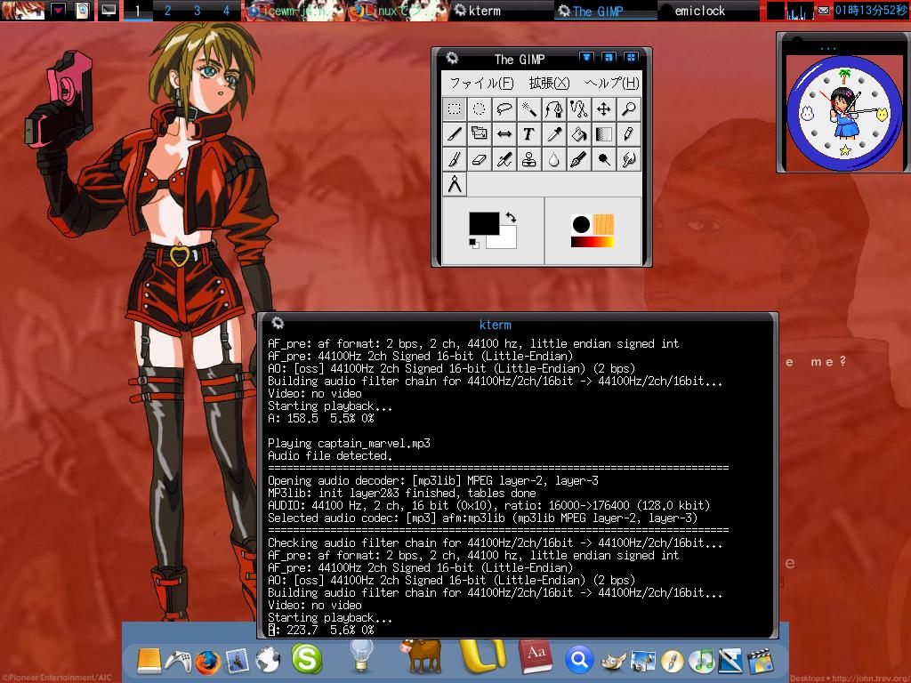Screen dimensions: 911x683
Task: Select the Move tool in the GIMP toolbox
Action: 604,108
